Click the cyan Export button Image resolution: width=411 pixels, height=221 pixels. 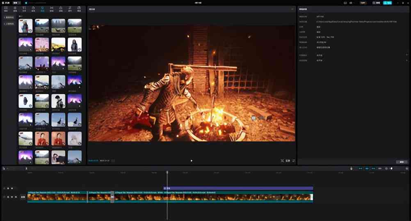(x=387, y=3)
